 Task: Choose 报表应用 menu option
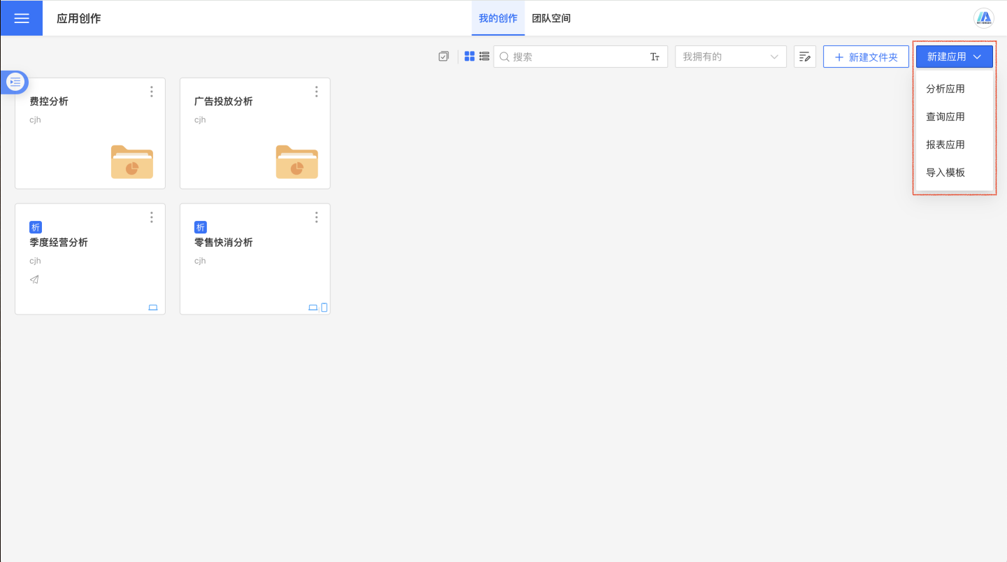click(x=945, y=145)
